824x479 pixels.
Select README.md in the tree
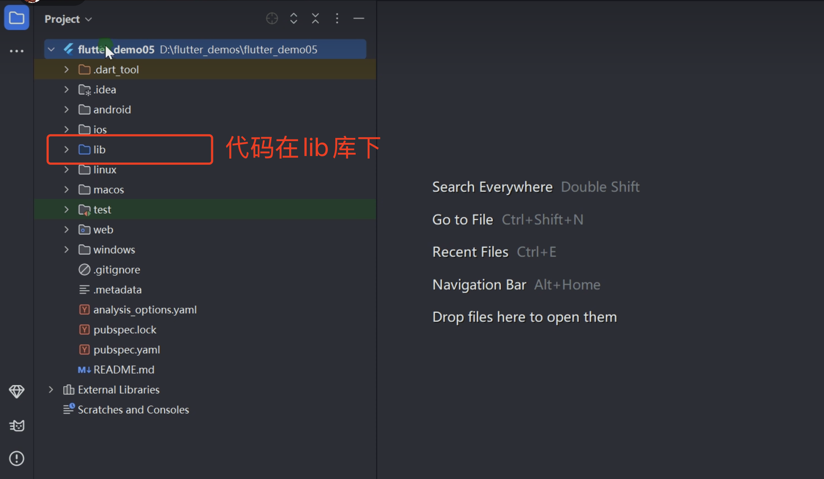[x=124, y=370]
